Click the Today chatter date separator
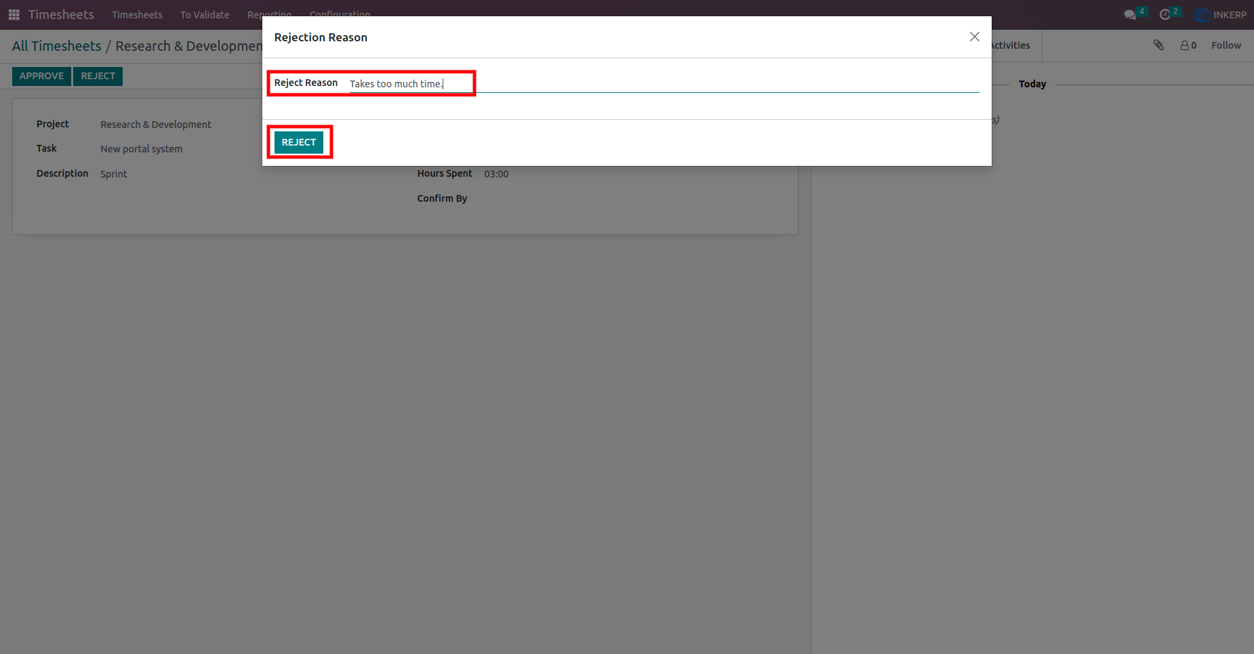 coord(1032,84)
